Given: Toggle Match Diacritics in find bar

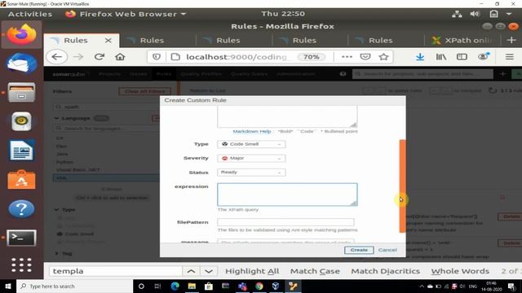Looking at the screenshot, I should (x=386, y=271).
